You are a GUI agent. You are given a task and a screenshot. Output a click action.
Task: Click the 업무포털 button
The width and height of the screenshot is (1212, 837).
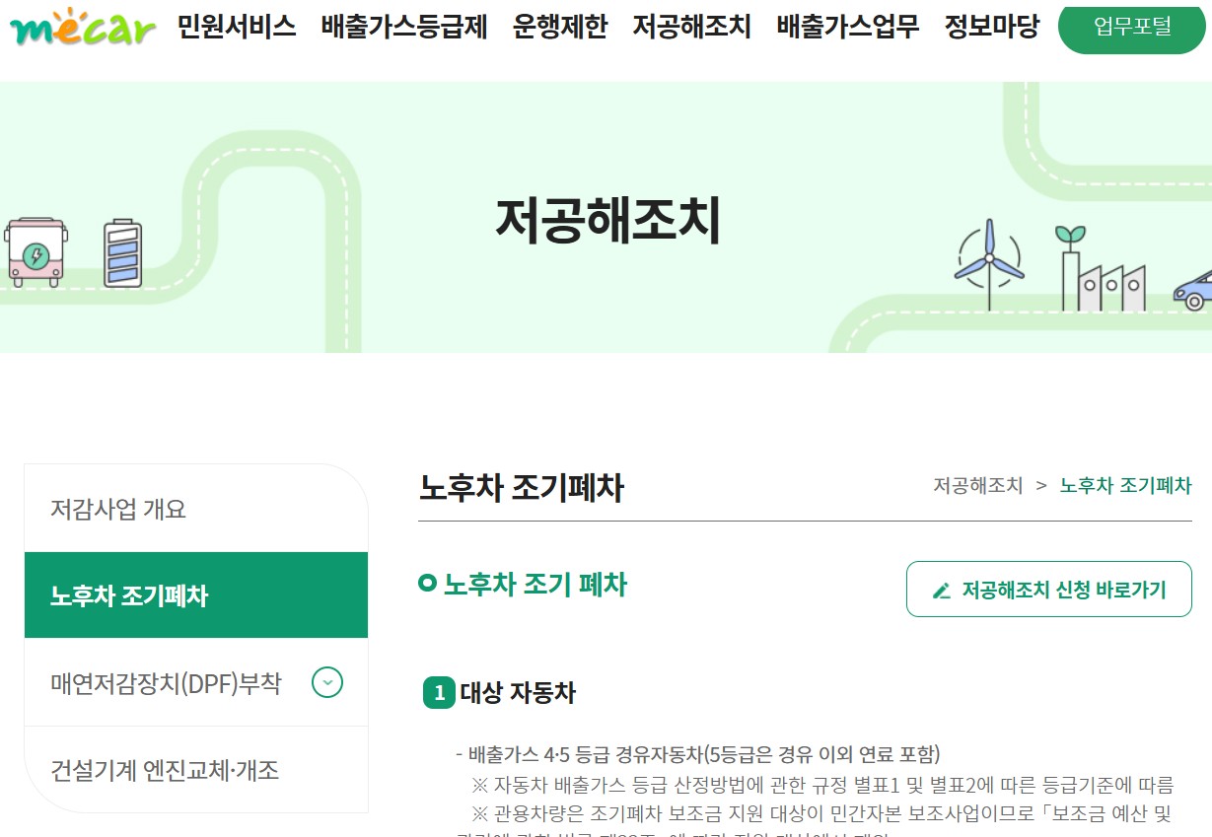[x=1131, y=27]
